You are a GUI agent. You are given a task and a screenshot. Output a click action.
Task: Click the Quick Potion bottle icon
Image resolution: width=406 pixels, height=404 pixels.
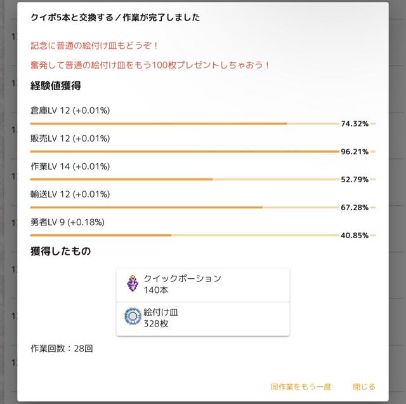tap(132, 284)
